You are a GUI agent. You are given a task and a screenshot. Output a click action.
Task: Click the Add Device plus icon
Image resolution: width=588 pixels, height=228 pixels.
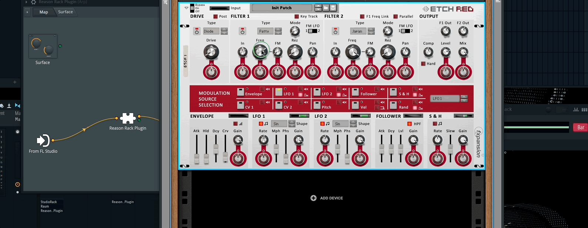313,198
